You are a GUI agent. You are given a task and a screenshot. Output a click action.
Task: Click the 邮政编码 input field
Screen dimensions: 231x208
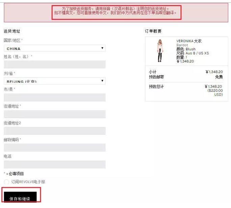point(54,148)
